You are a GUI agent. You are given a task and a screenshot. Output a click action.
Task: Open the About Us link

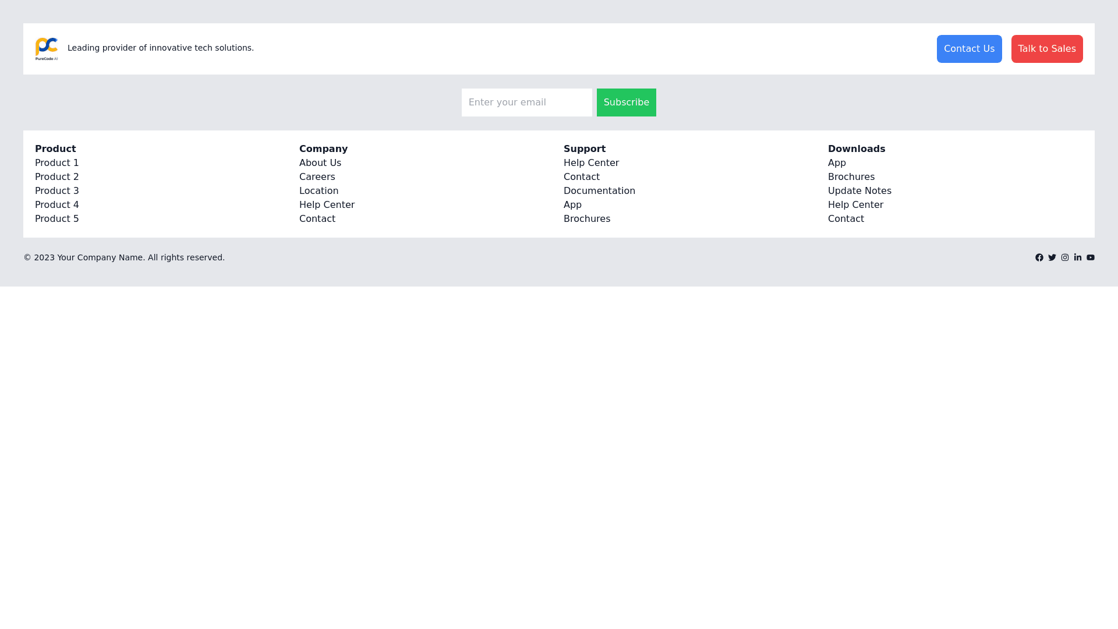coord(320,163)
